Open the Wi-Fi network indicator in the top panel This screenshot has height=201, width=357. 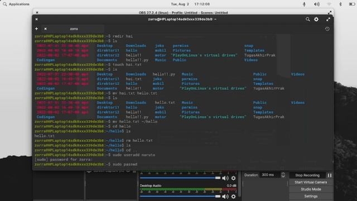tap(329, 4)
